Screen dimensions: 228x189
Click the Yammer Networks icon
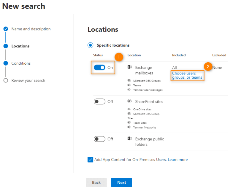[129, 127]
